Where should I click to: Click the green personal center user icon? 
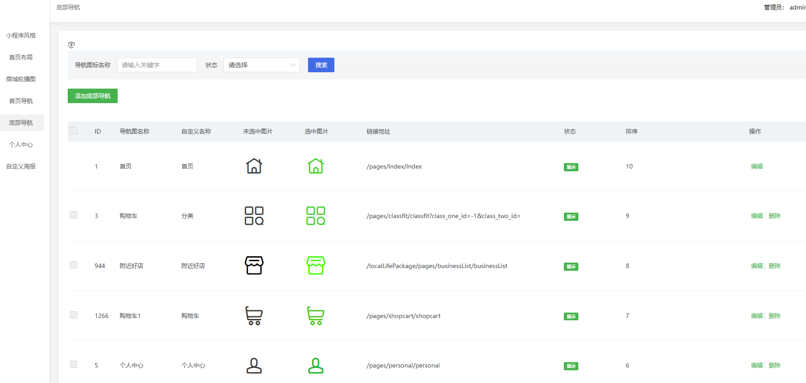point(316,365)
